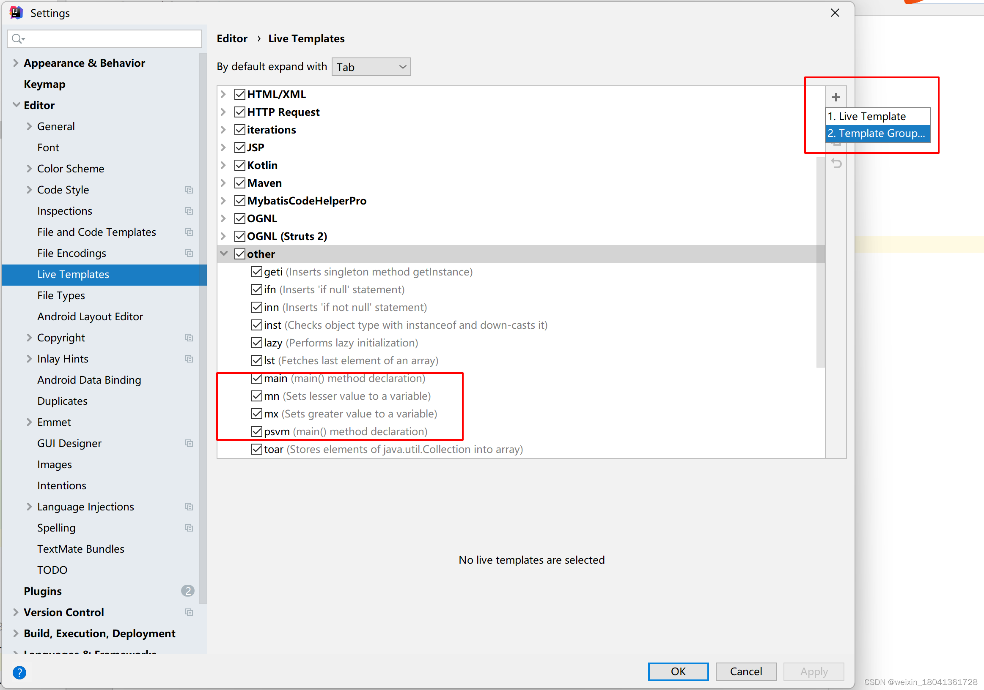Select Live Templates in settings tree

(104, 274)
